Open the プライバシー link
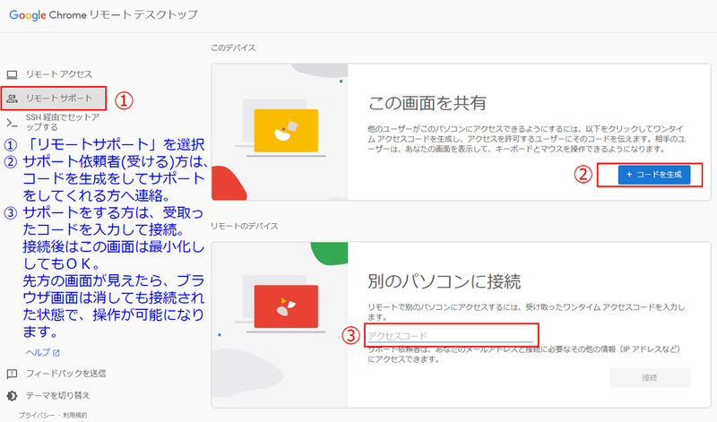 (37, 415)
